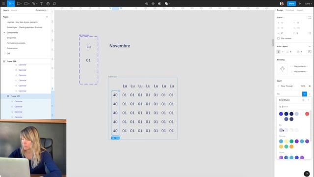Switch Color Styles to list view icon

tap(303, 100)
